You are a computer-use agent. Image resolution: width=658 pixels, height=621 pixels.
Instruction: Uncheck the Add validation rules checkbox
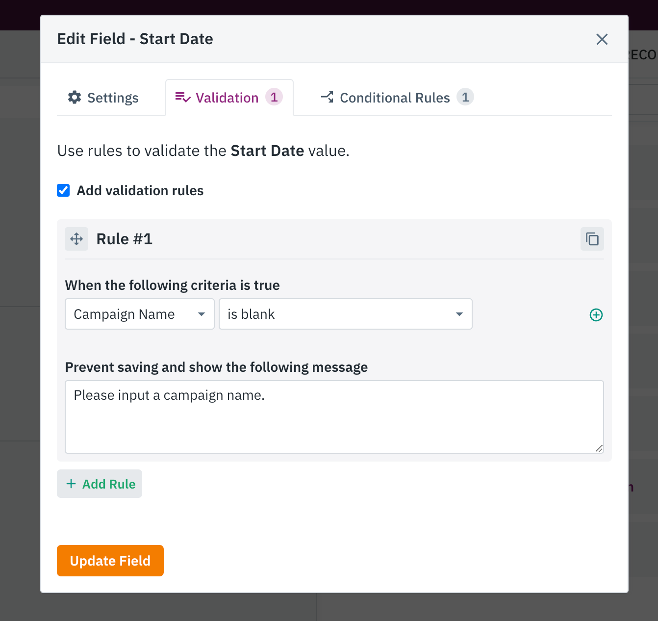[x=63, y=190]
